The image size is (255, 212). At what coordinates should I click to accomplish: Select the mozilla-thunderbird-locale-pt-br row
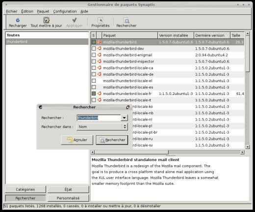pos(188,132)
